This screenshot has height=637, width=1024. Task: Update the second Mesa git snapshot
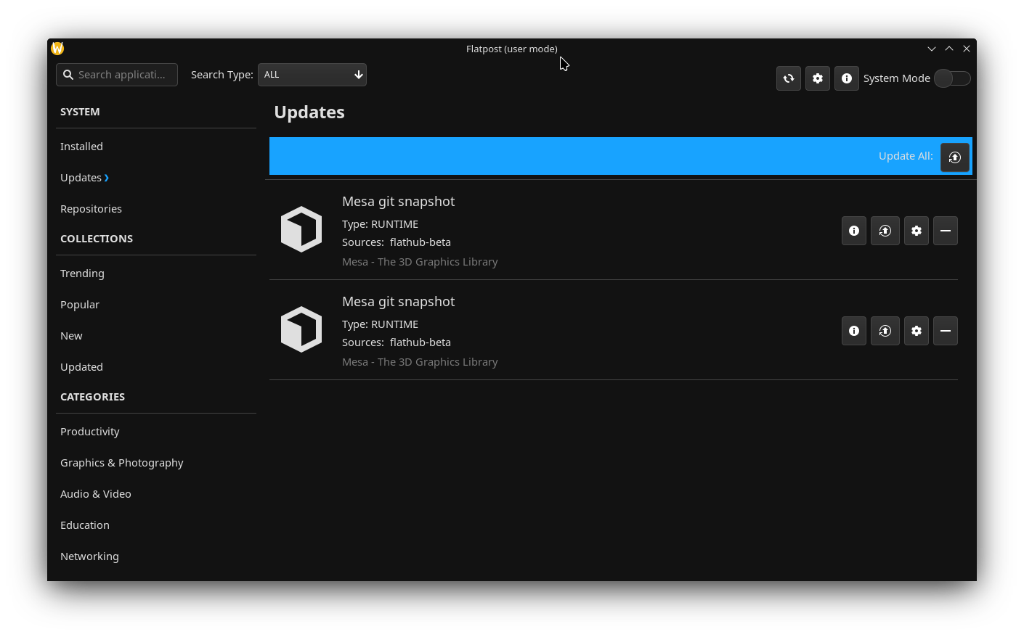(x=885, y=331)
